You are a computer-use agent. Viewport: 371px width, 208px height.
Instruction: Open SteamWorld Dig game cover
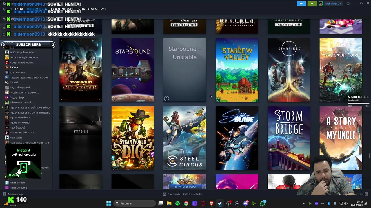(x=133, y=138)
